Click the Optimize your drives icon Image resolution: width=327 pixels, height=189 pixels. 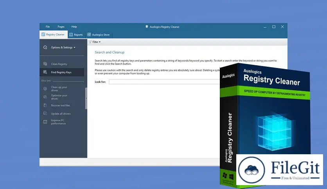coord(45,97)
